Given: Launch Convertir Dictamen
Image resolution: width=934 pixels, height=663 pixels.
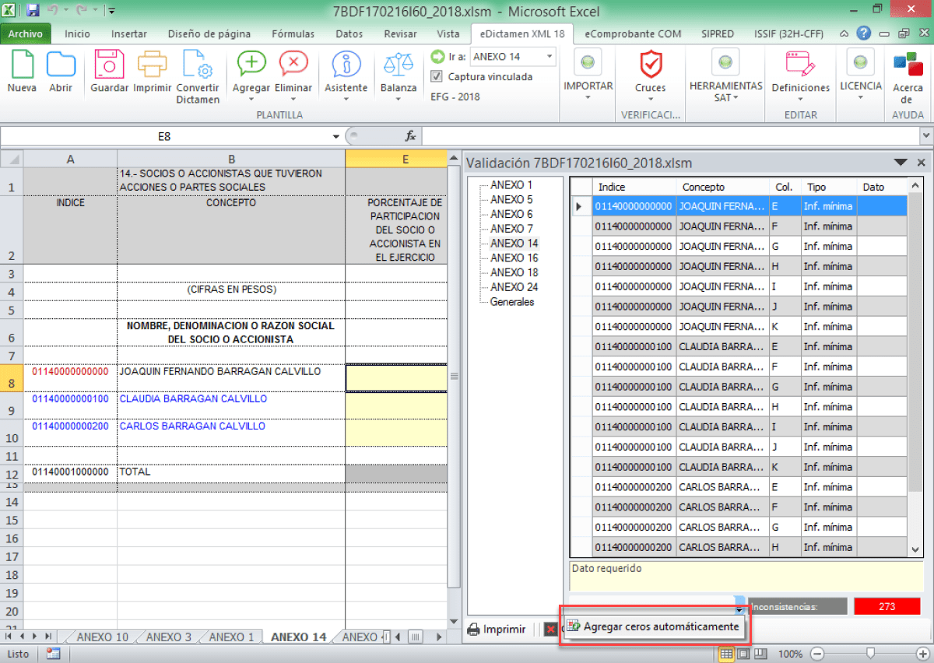Looking at the screenshot, I should (x=198, y=77).
